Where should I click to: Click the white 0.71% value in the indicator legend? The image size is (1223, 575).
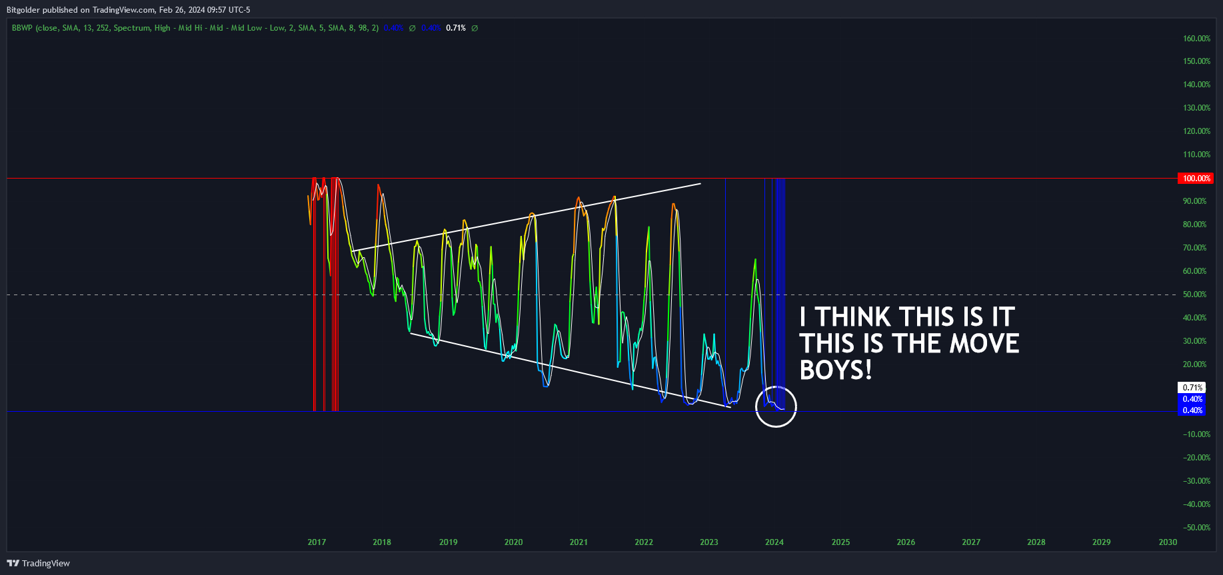pyautogui.click(x=456, y=28)
